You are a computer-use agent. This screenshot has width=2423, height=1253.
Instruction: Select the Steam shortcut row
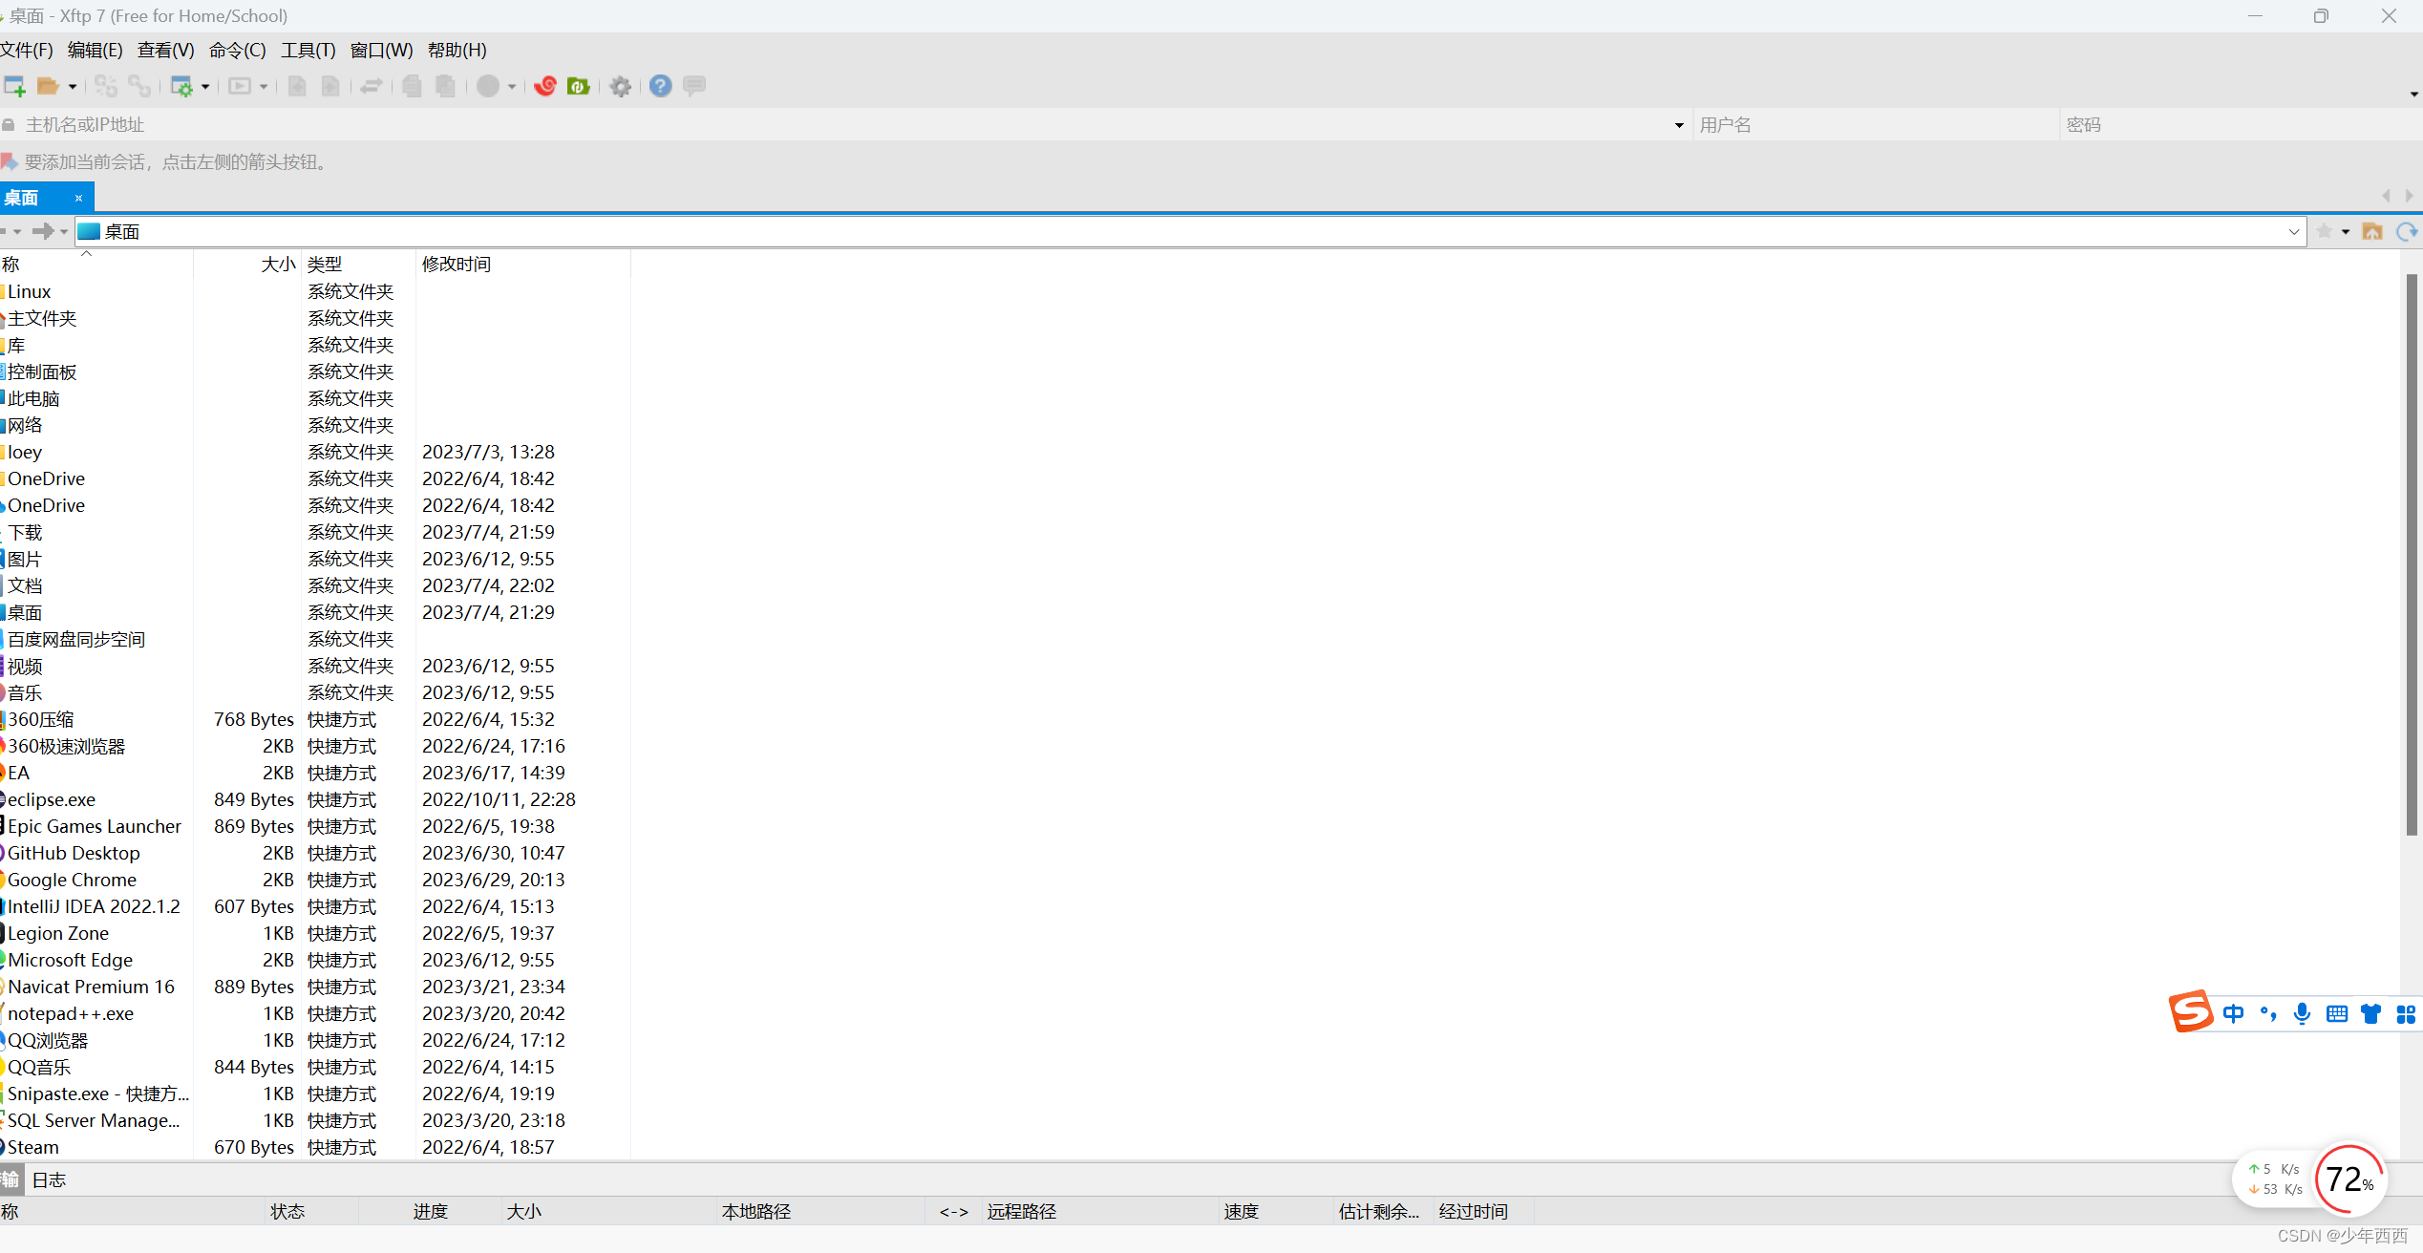pyautogui.click(x=314, y=1147)
